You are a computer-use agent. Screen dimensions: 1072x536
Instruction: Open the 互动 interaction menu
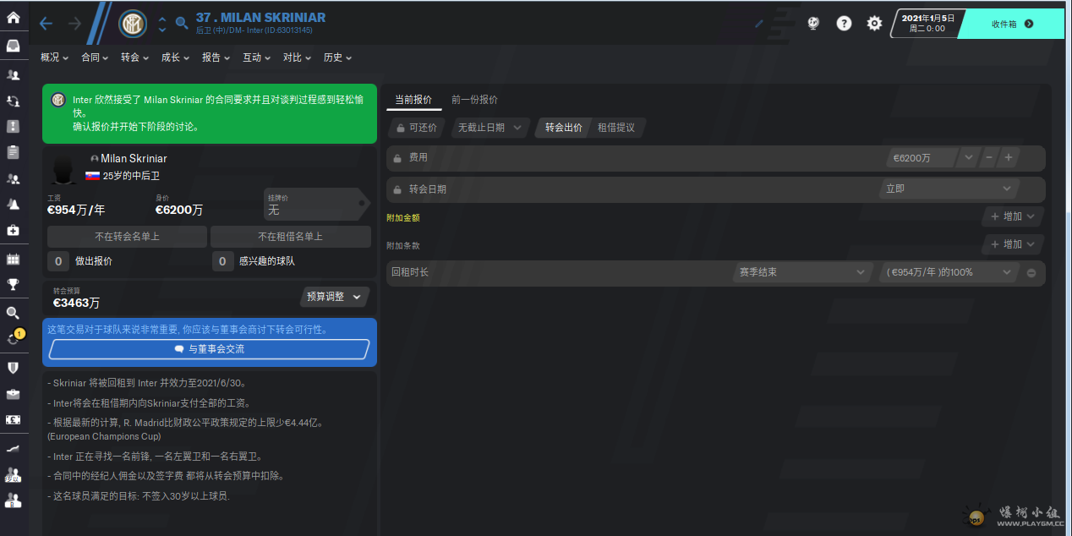pos(257,57)
